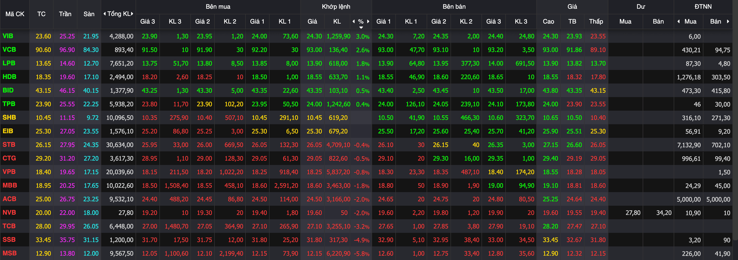Screen dimensions: 738x260
Task: Click the left arrow beside the % header
Action: point(354,21)
